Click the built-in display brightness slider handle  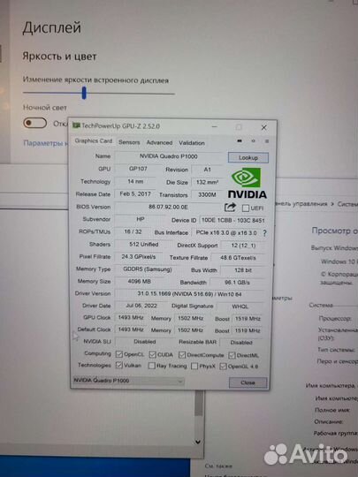[x=84, y=93]
